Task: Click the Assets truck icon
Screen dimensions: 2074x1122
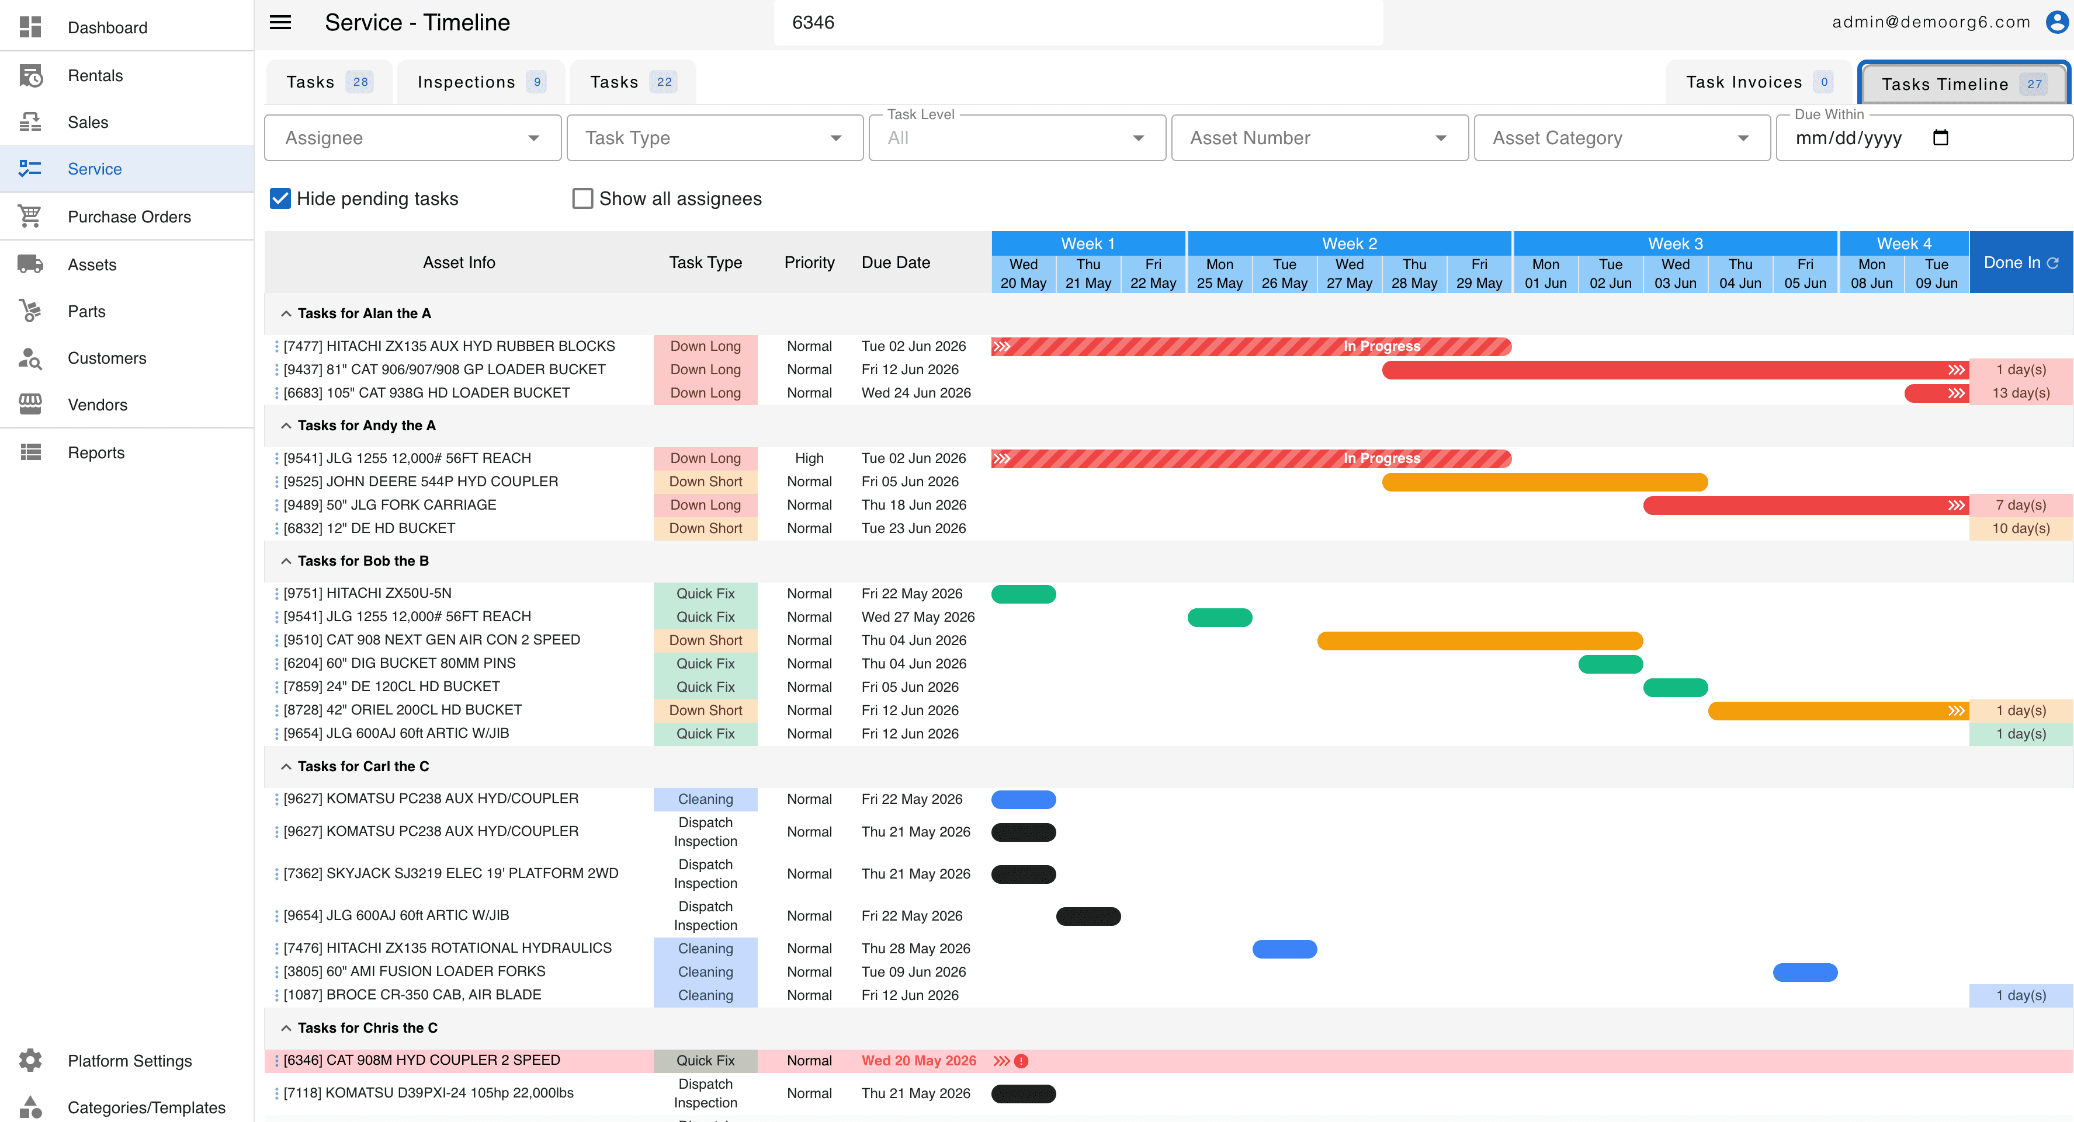Action: (30, 264)
